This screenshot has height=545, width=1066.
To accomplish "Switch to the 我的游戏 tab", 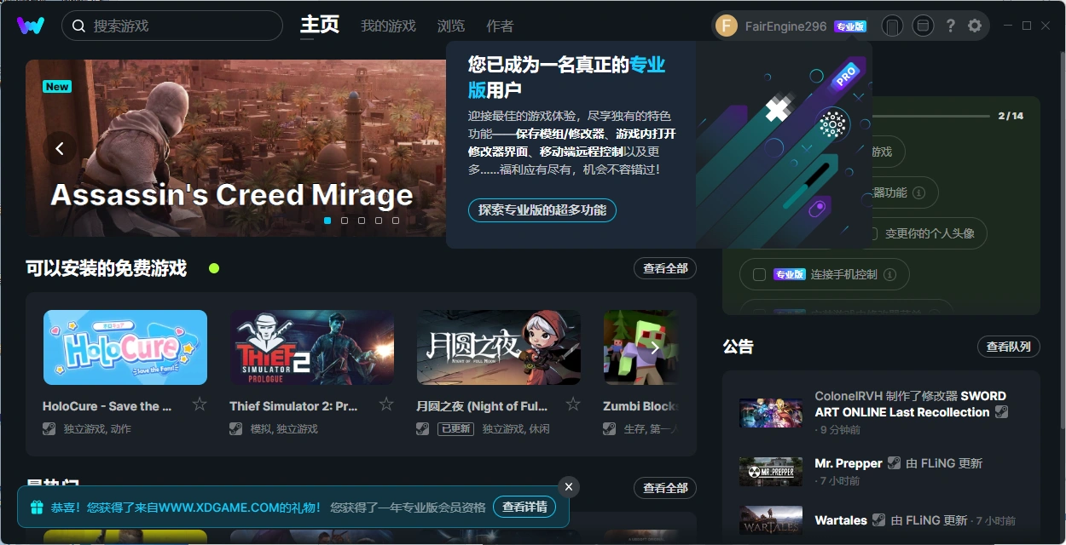I will click(x=388, y=26).
